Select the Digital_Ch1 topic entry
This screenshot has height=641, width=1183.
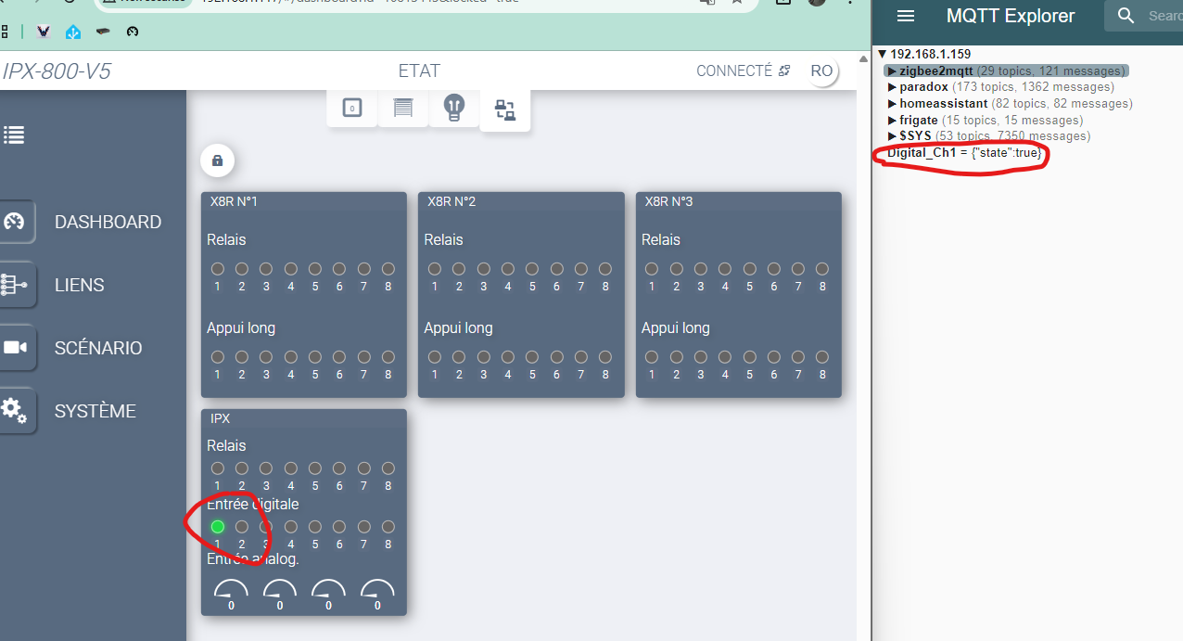point(922,153)
